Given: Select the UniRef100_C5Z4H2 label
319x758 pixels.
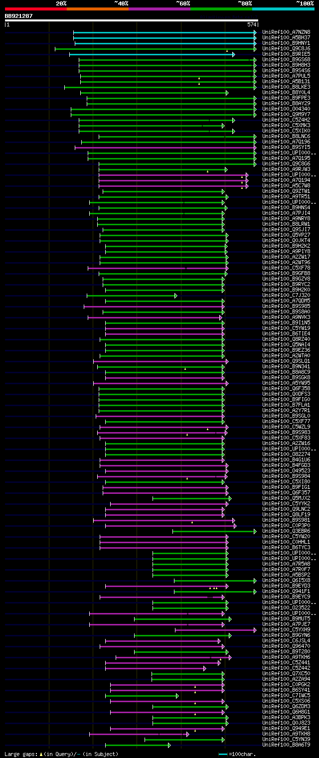Looking at the screenshot, I should point(286,120).
